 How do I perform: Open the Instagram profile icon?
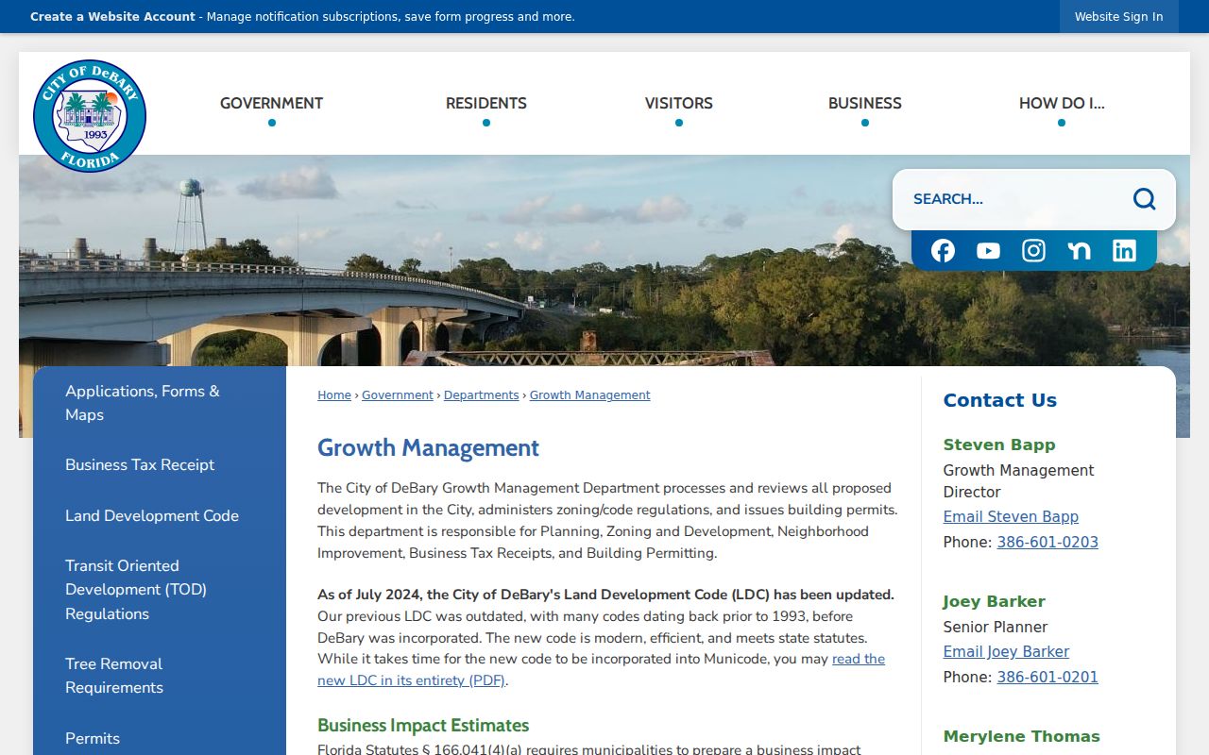[x=1033, y=250]
